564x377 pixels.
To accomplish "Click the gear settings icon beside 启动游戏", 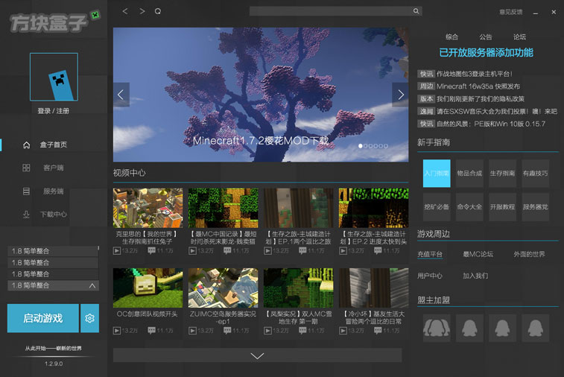I will coord(90,318).
